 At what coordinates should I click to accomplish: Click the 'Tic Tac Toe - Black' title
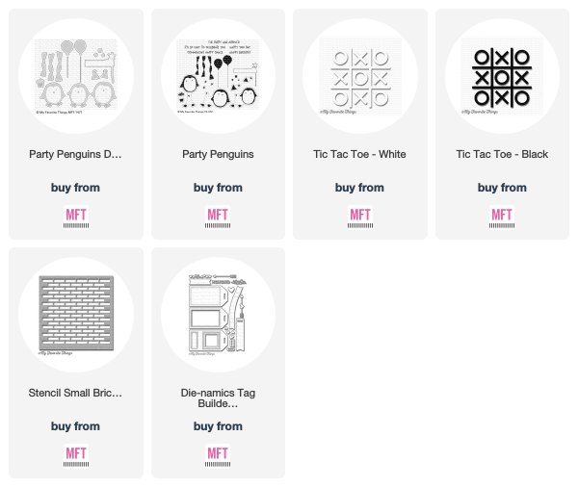coord(502,154)
